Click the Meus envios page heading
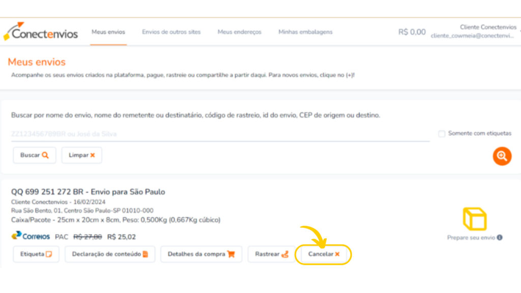The image size is (521, 293). coord(37,62)
